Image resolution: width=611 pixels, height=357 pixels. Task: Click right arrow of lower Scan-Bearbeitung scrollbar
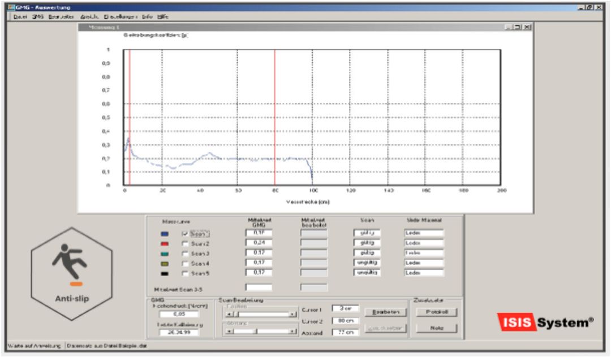[x=292, y=332]
